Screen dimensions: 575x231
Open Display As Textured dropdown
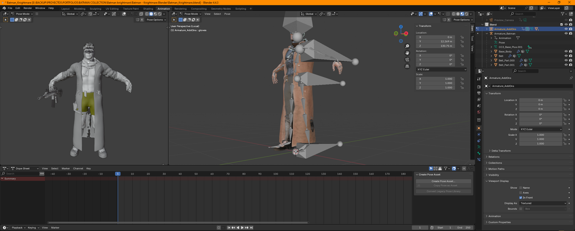coord(543,203)
